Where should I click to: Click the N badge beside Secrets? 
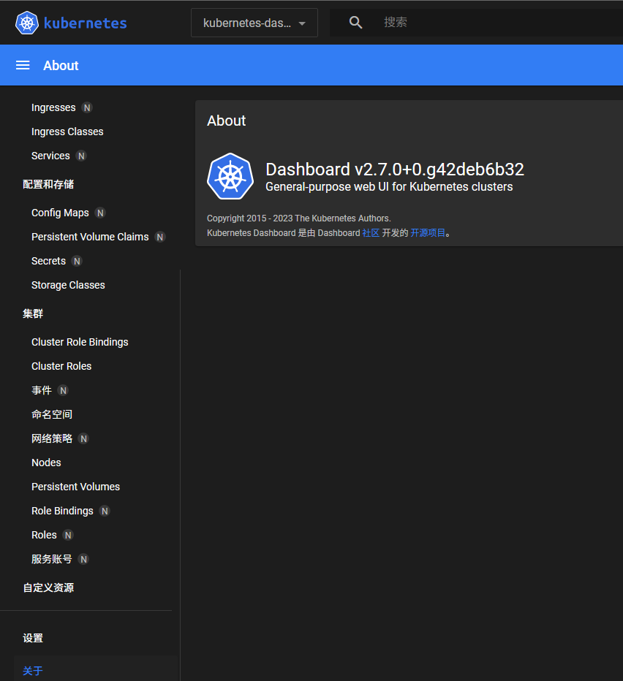pos(77,261)
